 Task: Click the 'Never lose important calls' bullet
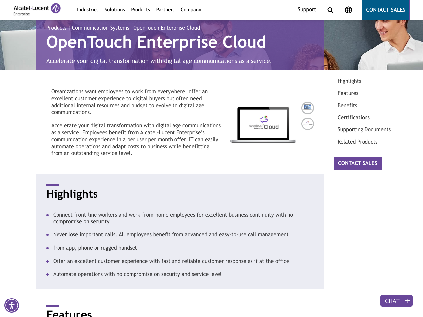pyautogui.click(x=171, y=234)
